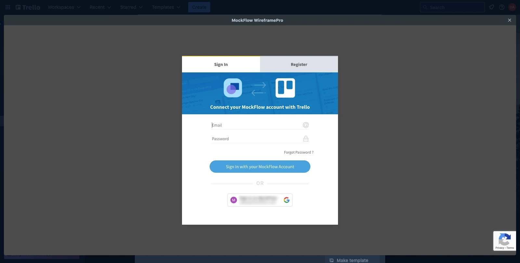This screenshot has height=263, width=520.
Task: Click the MockFlow WireframePro dialog title
Action: [257, 20]
